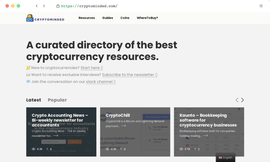
Task: Click the Start here link
Action: click(91, 68)
